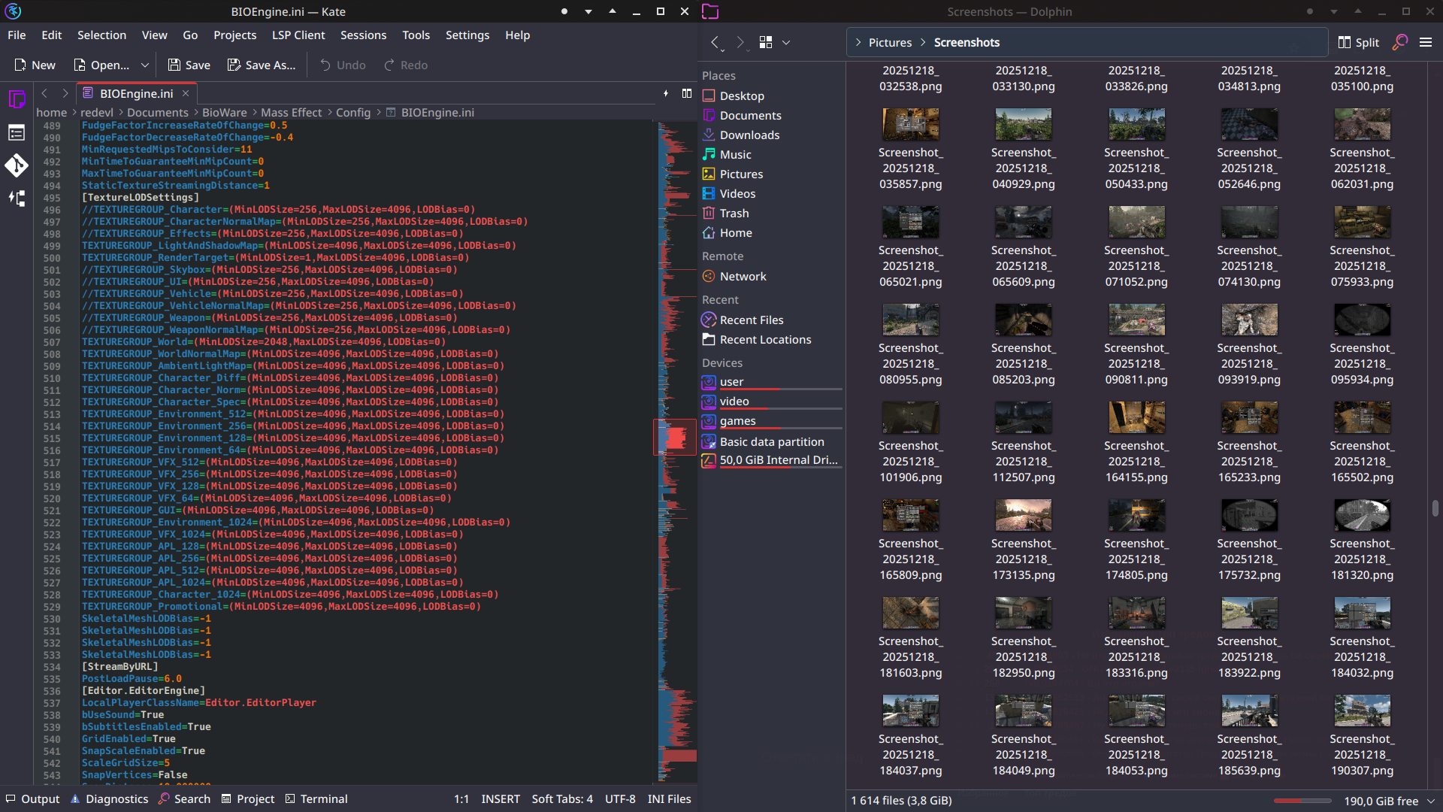The width and height of the screenshot is (1443, 812).
Task: Open the Git sidebar panel icon
Action: (17, 165)
